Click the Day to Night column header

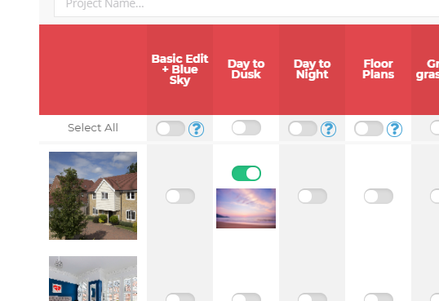pos(313,69)
